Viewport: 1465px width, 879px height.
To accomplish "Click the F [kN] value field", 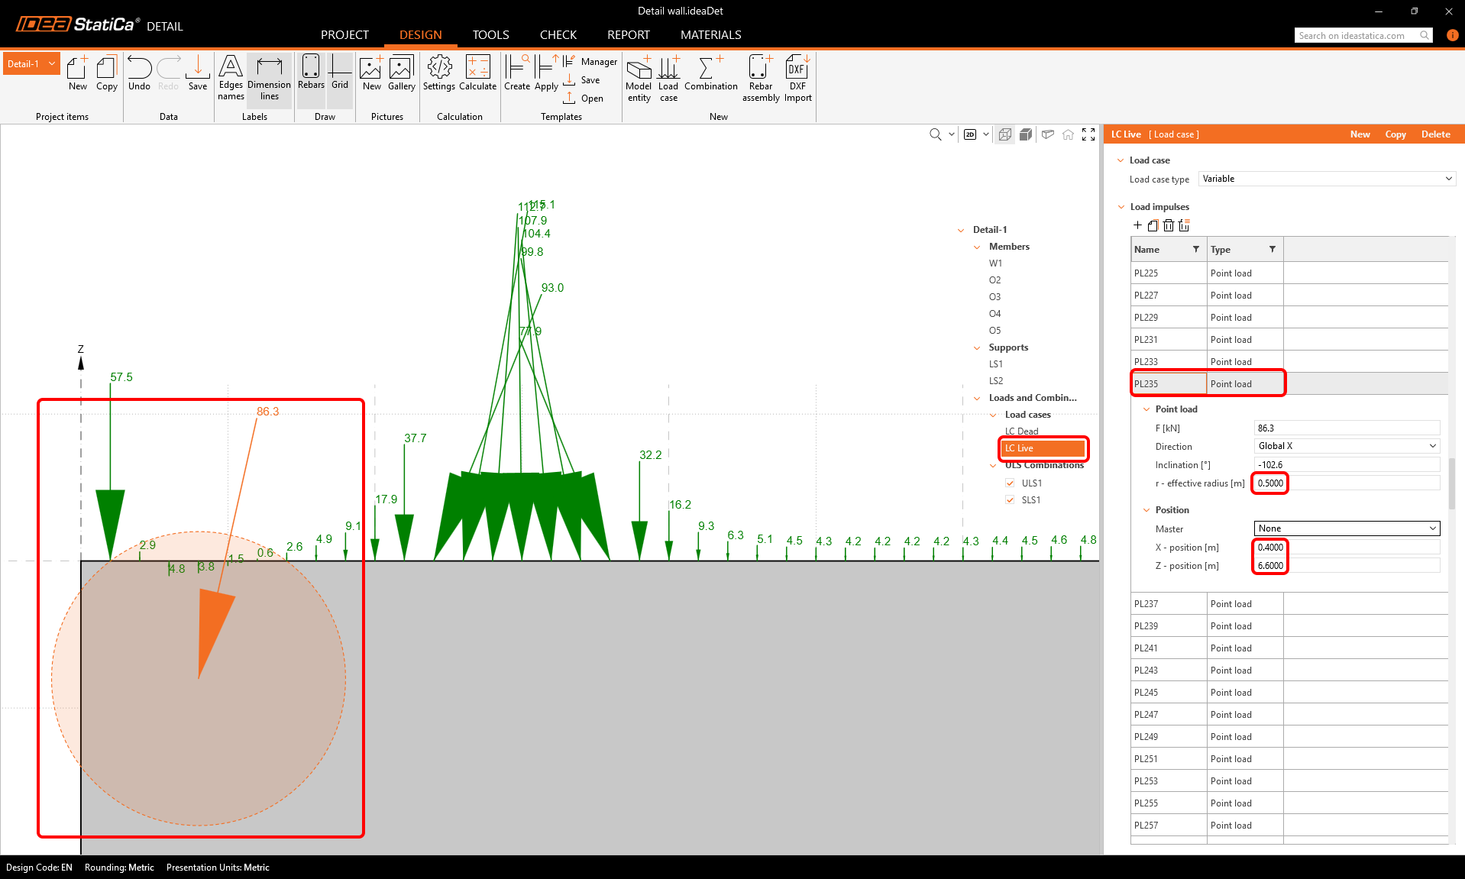I will pos(1347,428).
